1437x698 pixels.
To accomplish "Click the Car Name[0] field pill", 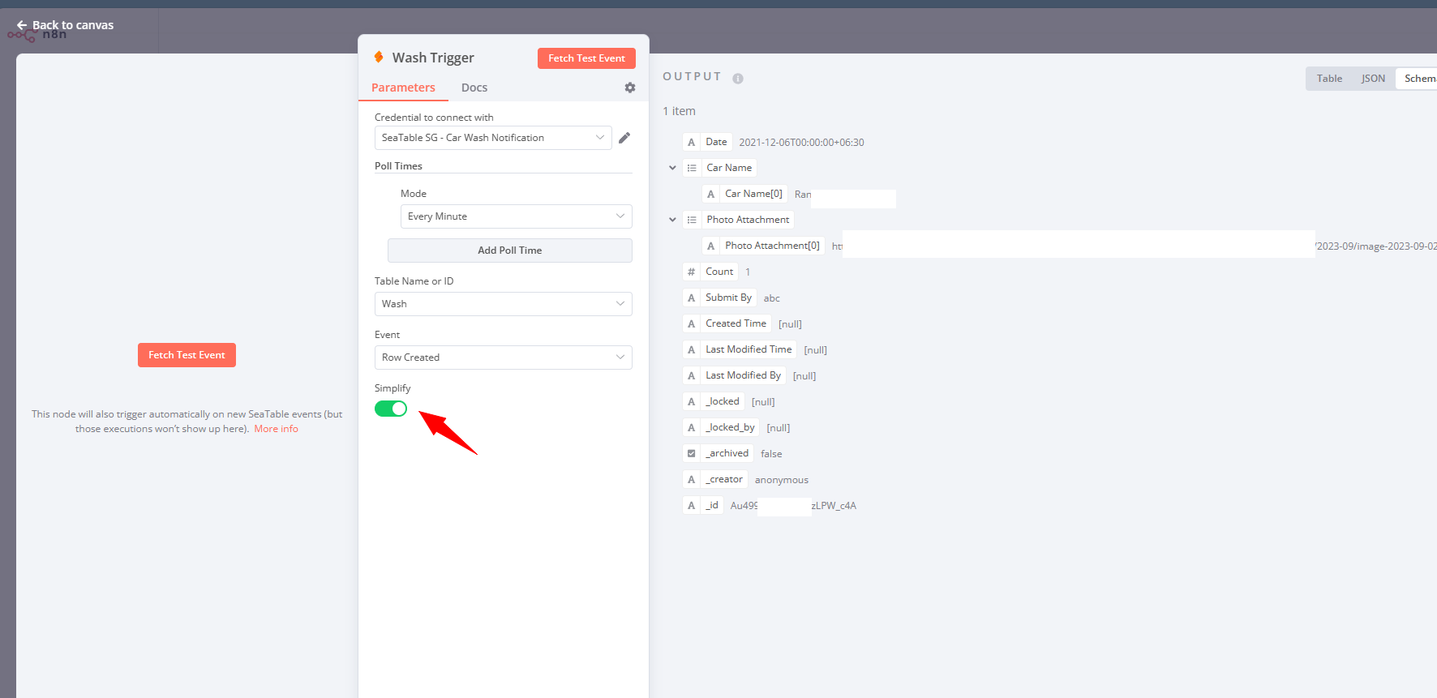I will [744, 194].
